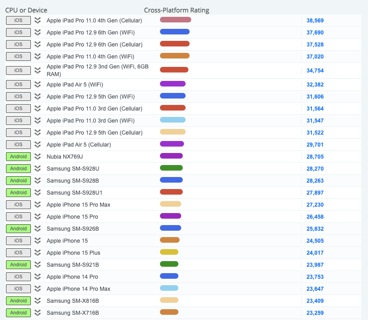
Task: Expand chevron for Samsung SM-S926B
Action: pyautogui.click(x=38, y=229)
